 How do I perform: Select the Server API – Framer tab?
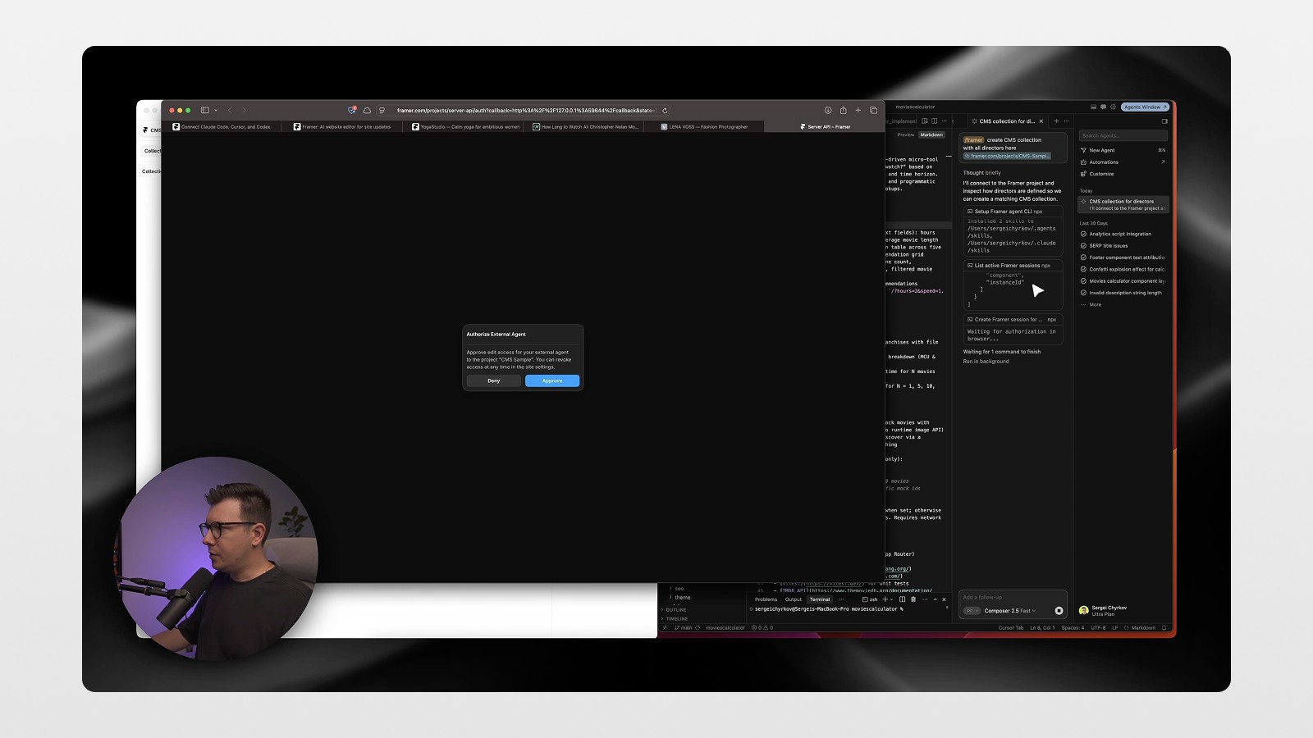click(x=825, y=126)
